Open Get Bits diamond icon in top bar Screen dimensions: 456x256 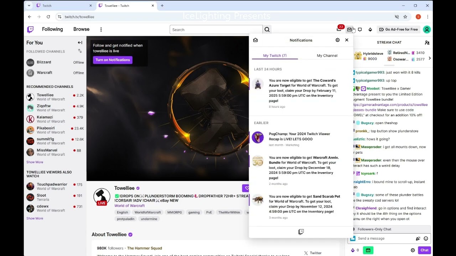click(x=370, y=30)
